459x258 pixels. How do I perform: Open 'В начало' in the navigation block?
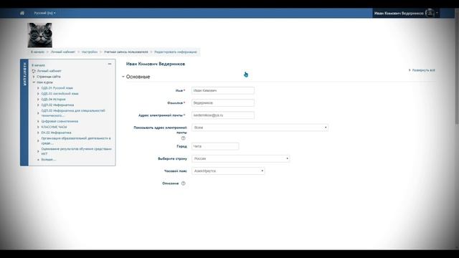38,65
